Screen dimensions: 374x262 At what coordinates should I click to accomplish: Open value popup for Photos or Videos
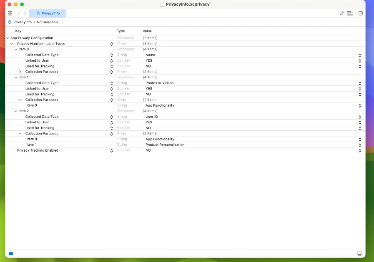click(360, 83)
